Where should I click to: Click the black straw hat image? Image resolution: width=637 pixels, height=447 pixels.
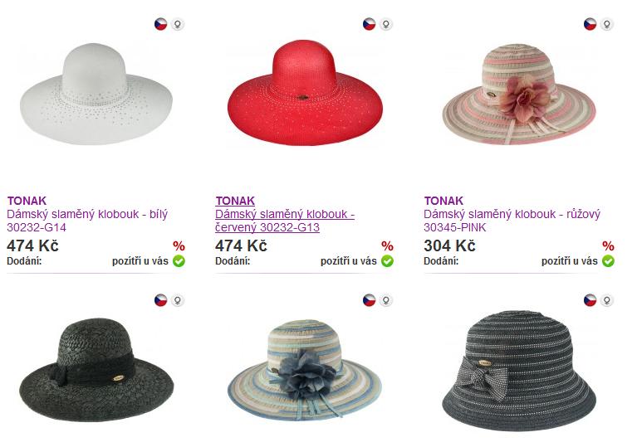[x=96, y=370]
